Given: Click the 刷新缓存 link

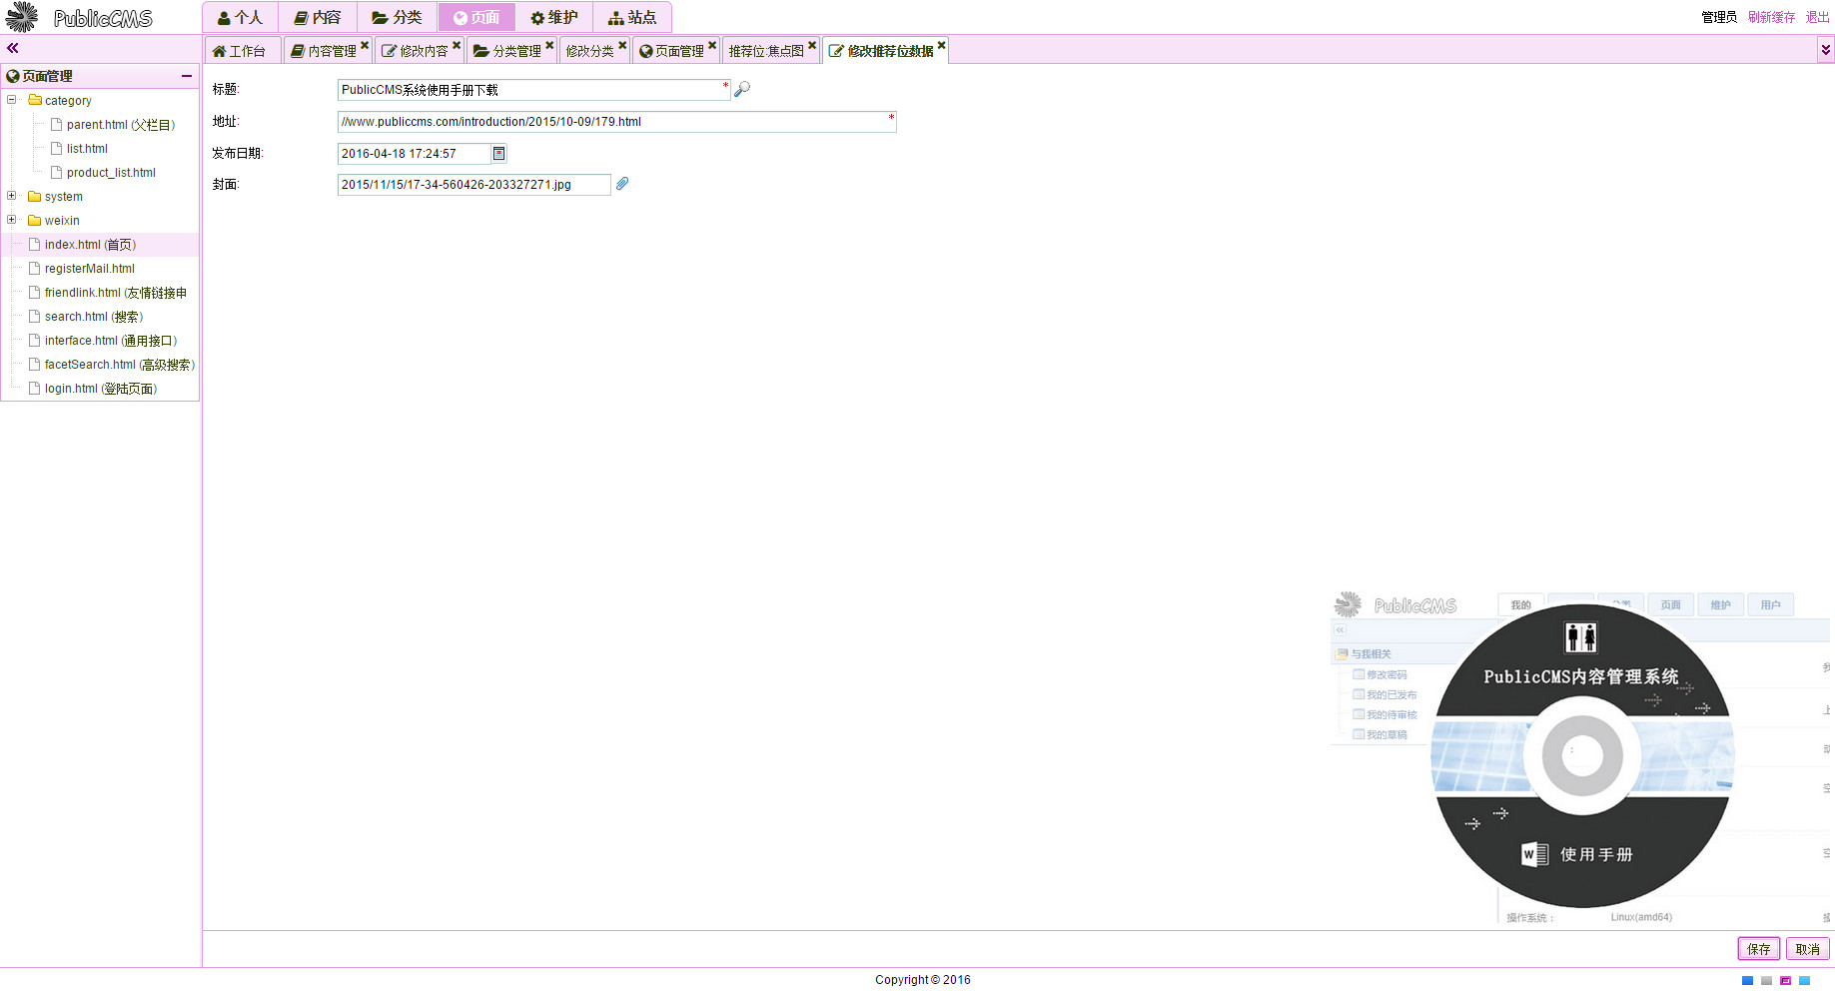Looking at the screenshot, I should (x=1771, y=17).
